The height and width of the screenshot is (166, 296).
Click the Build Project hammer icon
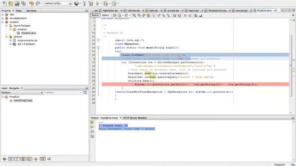(84, 3)
